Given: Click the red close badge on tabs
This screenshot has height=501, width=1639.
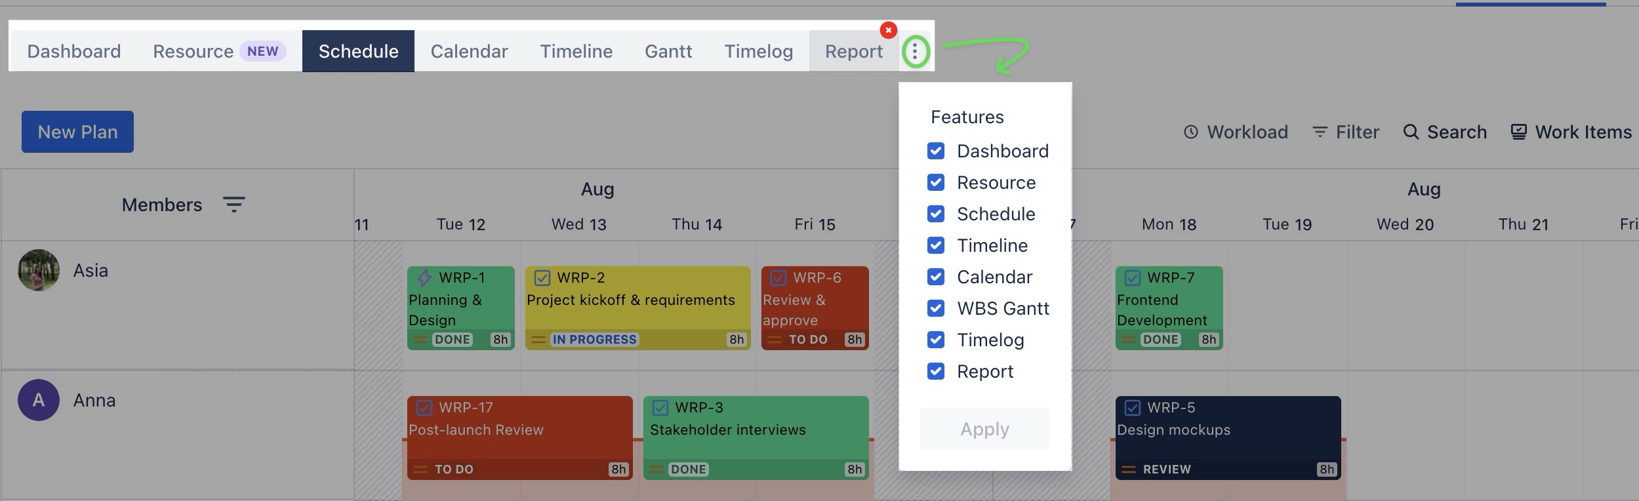Looking at the screenshot, I should 888,30.
